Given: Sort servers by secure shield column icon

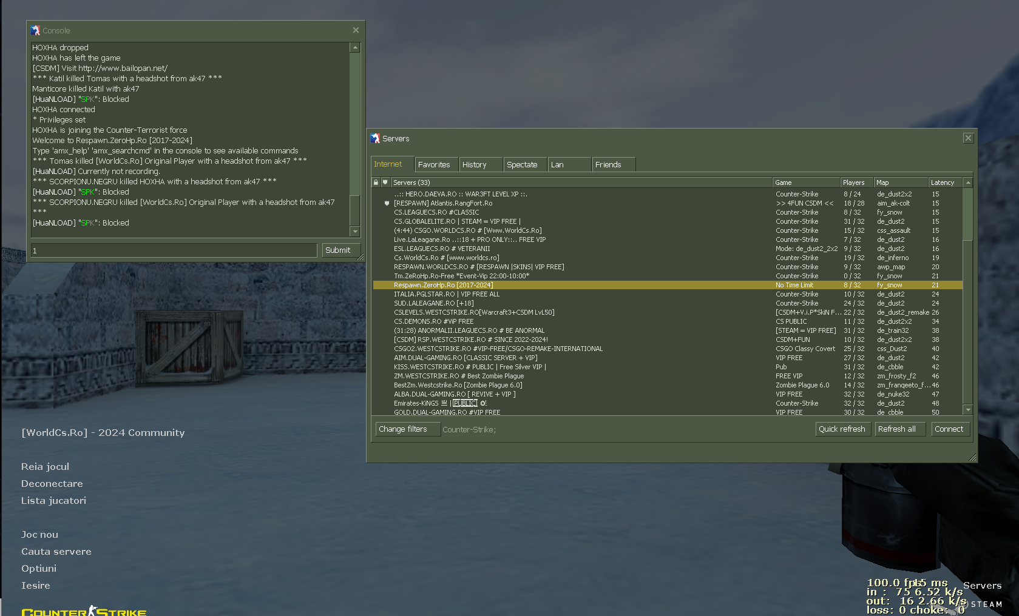Looking at the screenshot, I should [385, 182].
